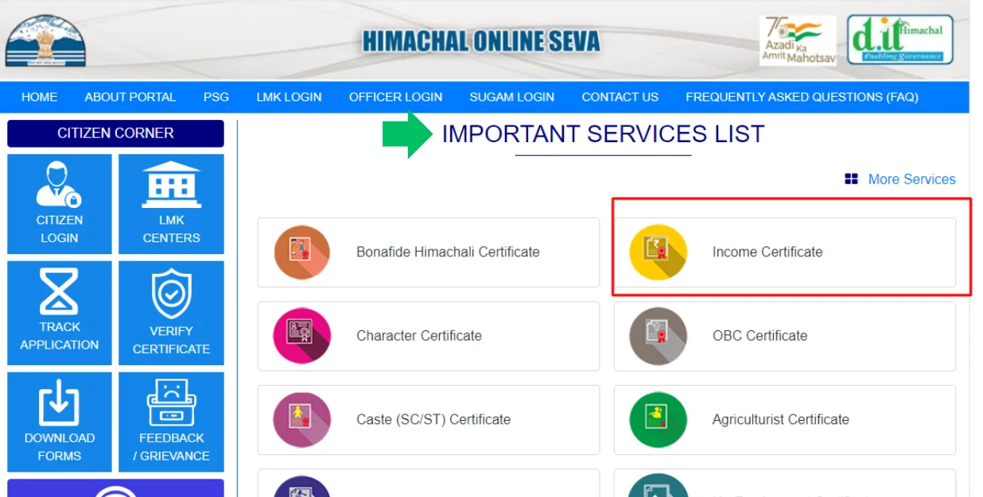983x497 pixels.
Task: Go to the HOME menu item
Action: 39,97
